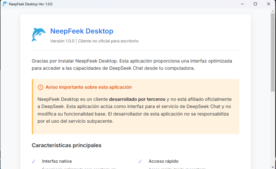The width and height of the screenshot is (276, 169).
Task: Click the 'Versión 1.0.0' subtitle text
Action: coord(62,41)
